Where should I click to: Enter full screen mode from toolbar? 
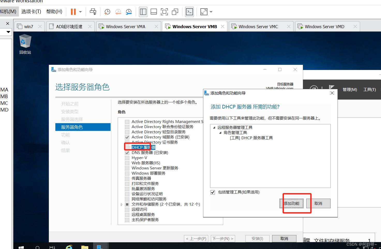coord(164,12)
